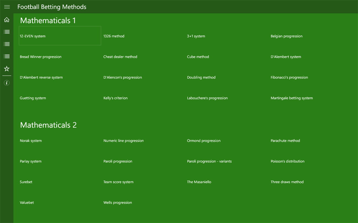Click the Mathematicals 1 section header
The image size is (358, 223).
pos(48,20)
